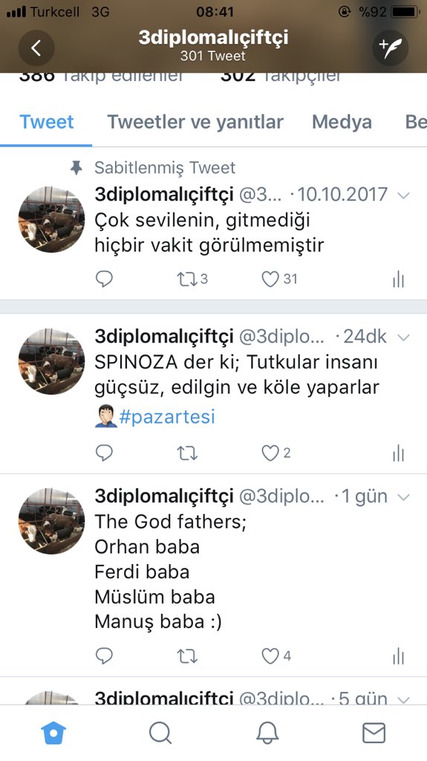This screenshot has width=427, height=761.
Task: Open the Home tab icon
Action: pyautogui.click(x=53, y=732)
